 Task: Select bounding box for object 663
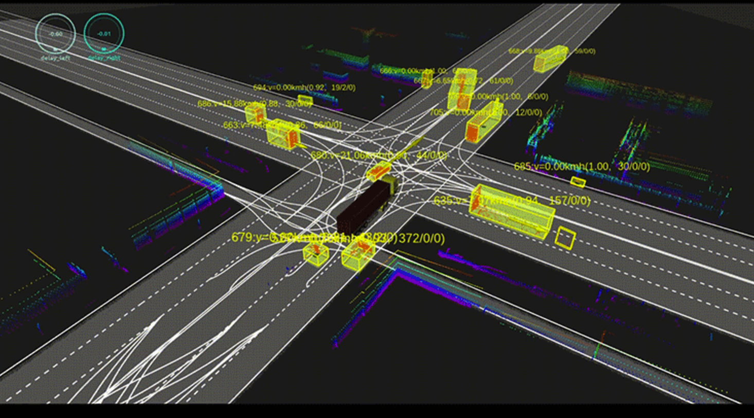(282, 133)
